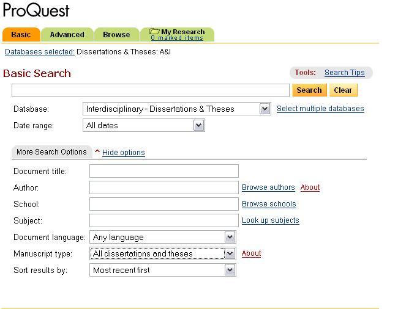This screenshot has width=398, height=309.
Task: Open the Sort results by dropdown
Action: pos(163,270)
